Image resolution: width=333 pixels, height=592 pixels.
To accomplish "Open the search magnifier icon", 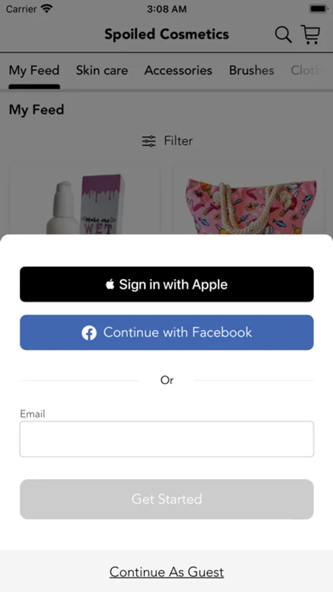I will click(283, 35).
